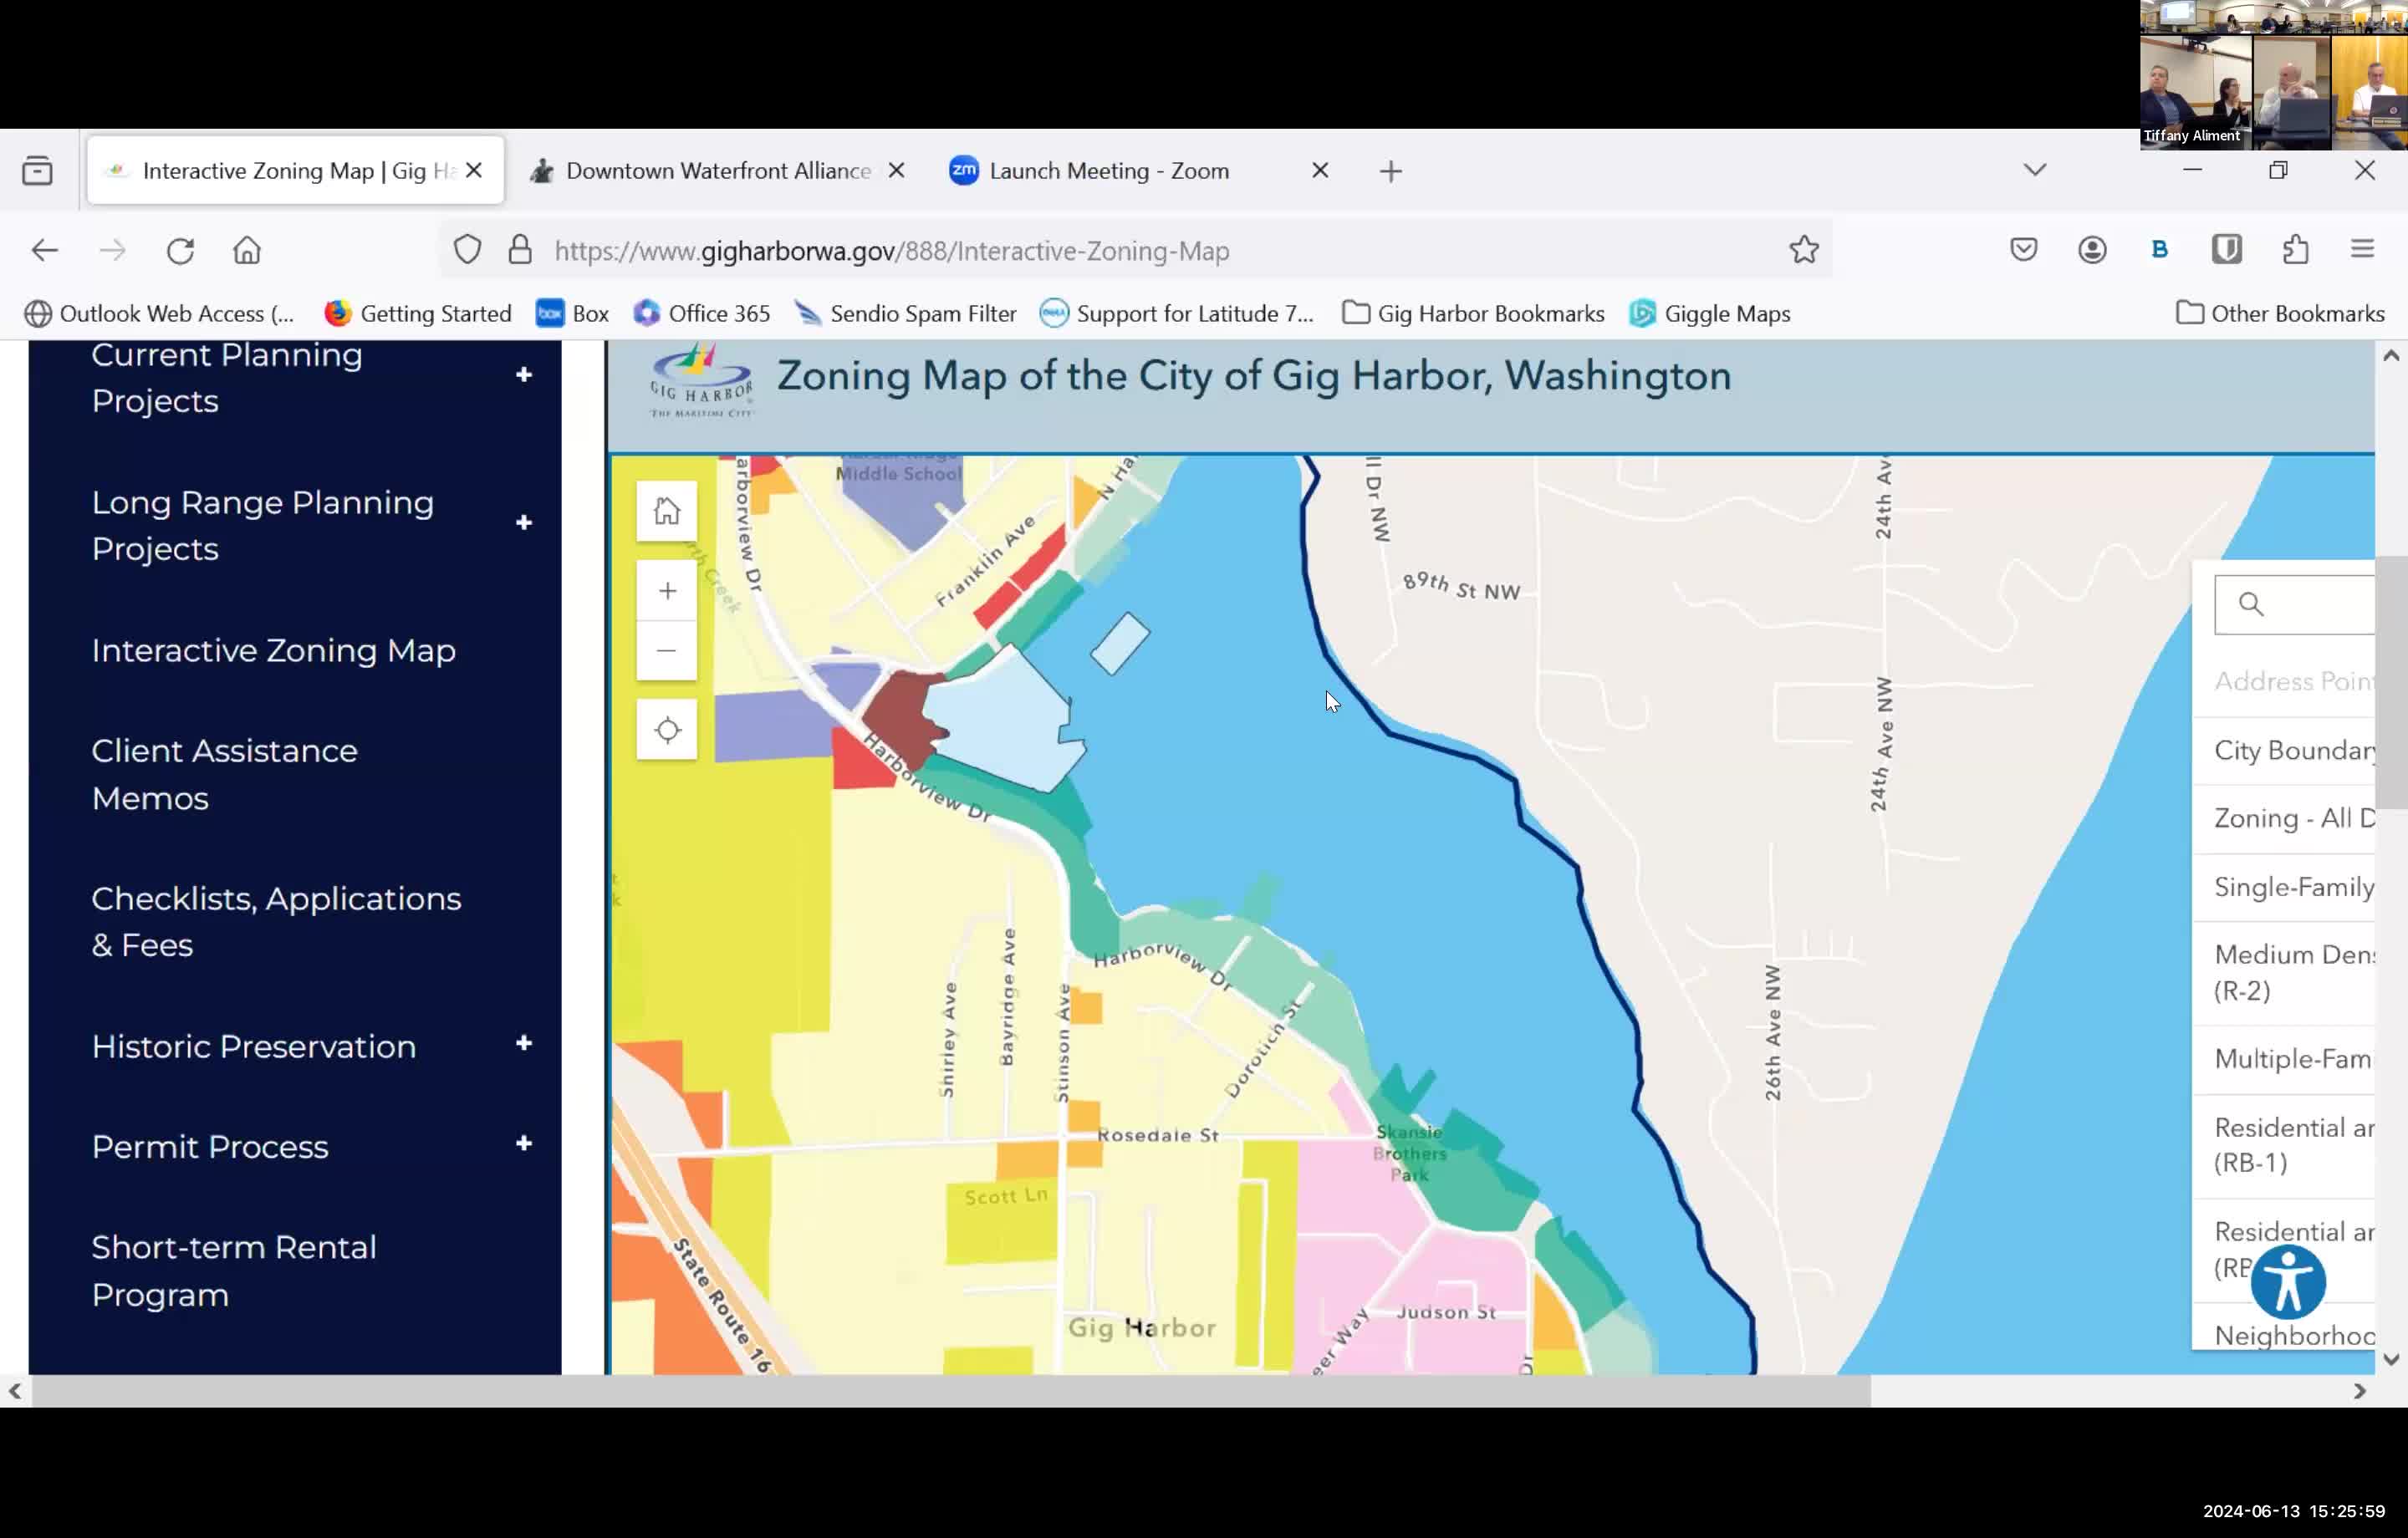Open the browser tab list chevron
This screenshot has width=2408, height=1538.
(2035, 170)
